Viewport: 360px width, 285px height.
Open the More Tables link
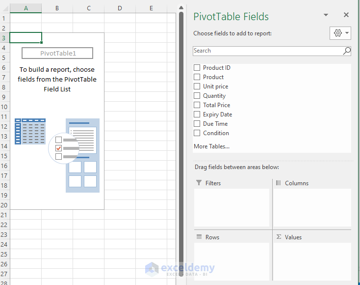tap(211, 146)
